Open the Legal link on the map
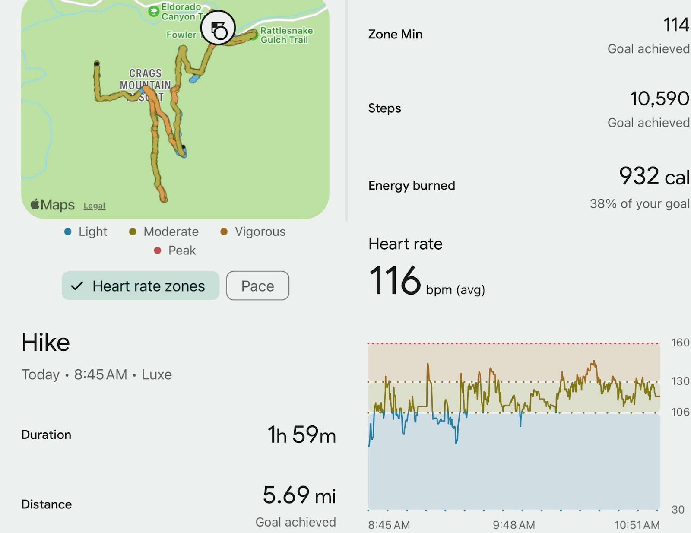 coord(94,206)
